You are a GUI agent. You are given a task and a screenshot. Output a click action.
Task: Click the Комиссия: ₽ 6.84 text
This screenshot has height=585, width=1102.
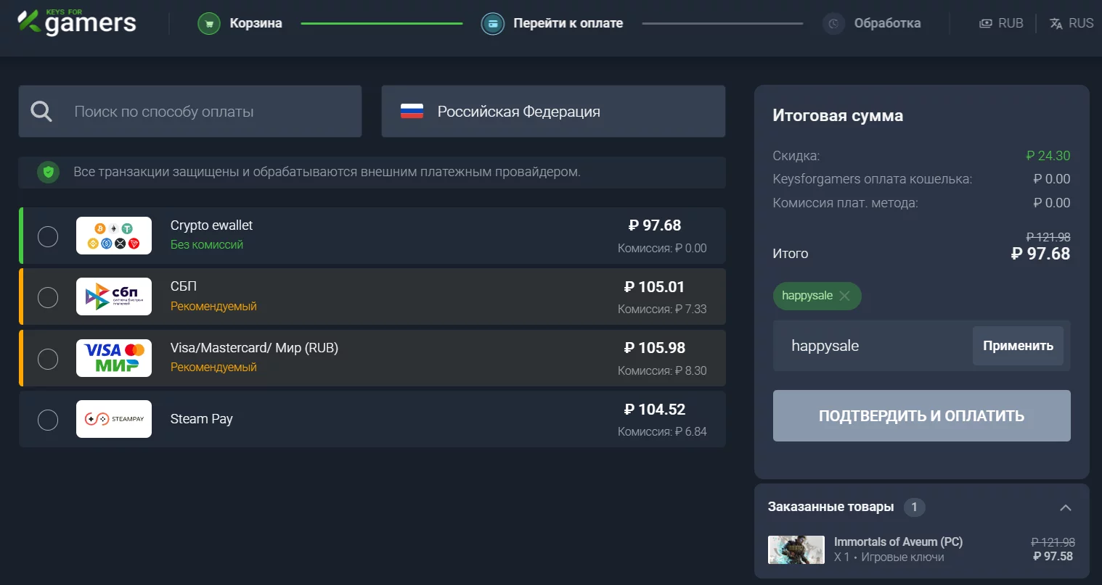click(662, 431)
